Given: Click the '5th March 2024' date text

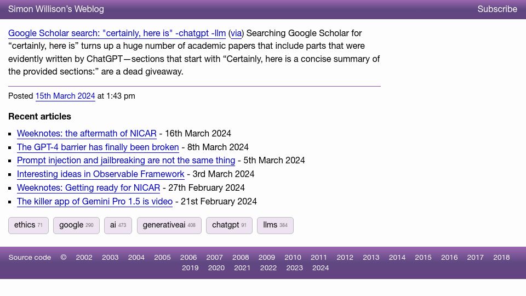Looking at the screenshot, I should [274, 161].
